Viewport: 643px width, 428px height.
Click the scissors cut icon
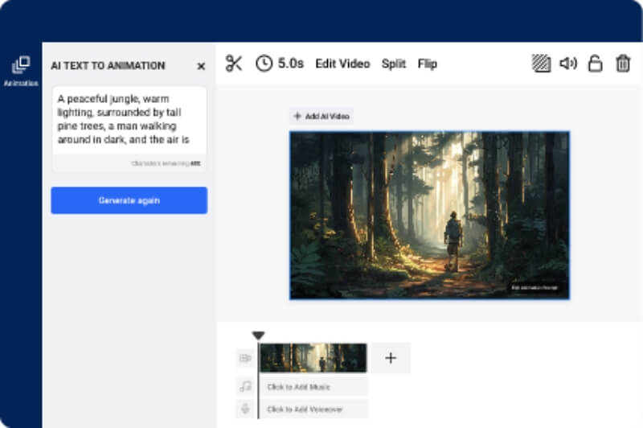[234, 64]
